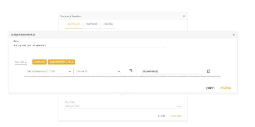The image size is (255, 127).
Task: Click the ADD RULE button
Action: (39, 62)
